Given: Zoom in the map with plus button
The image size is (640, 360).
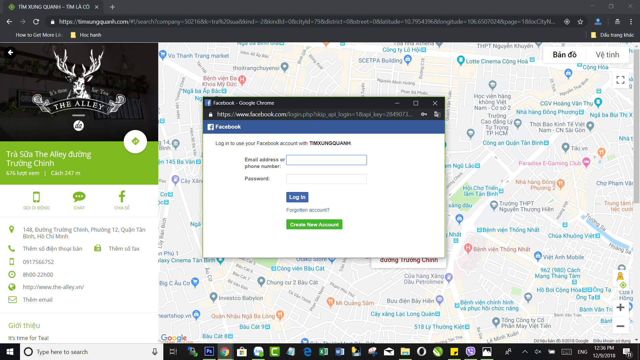Looking at the screenshot, I should (x=620, y=307).
